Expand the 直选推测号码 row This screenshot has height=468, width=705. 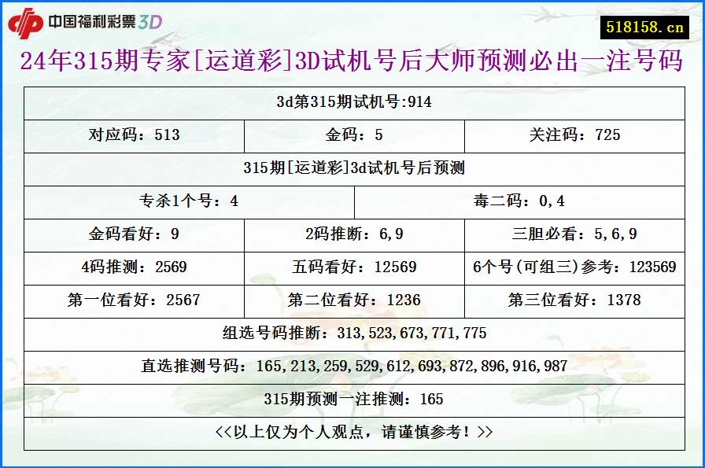click(352, 366)
